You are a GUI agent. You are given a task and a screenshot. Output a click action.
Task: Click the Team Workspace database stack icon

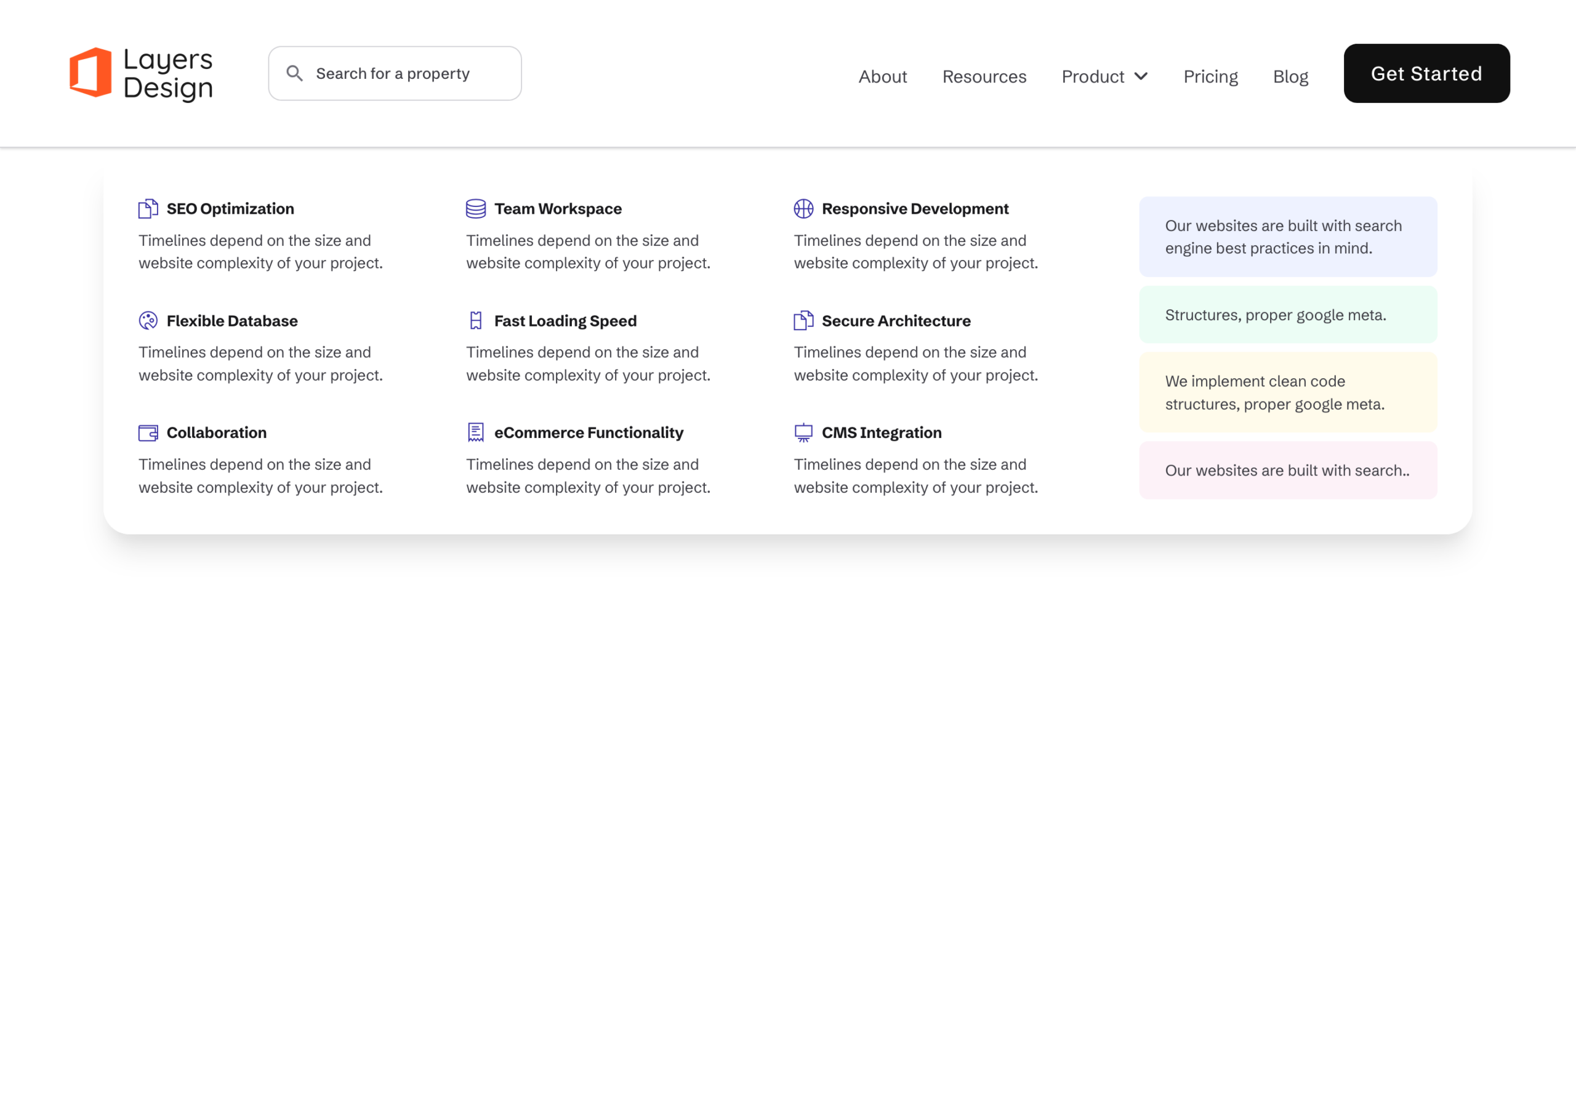(476, 209)
